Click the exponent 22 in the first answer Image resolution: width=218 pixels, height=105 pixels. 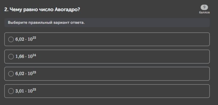[x=34, y=38]
